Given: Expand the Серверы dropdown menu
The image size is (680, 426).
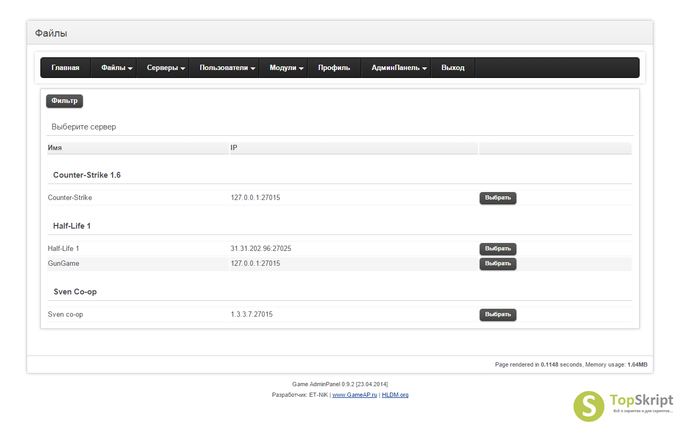Looking at the screenshot, I should click(x=163, y=68).
